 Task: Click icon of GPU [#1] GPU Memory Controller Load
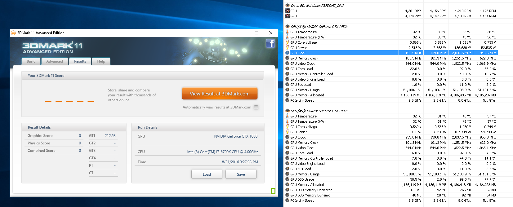coord(288,158)
